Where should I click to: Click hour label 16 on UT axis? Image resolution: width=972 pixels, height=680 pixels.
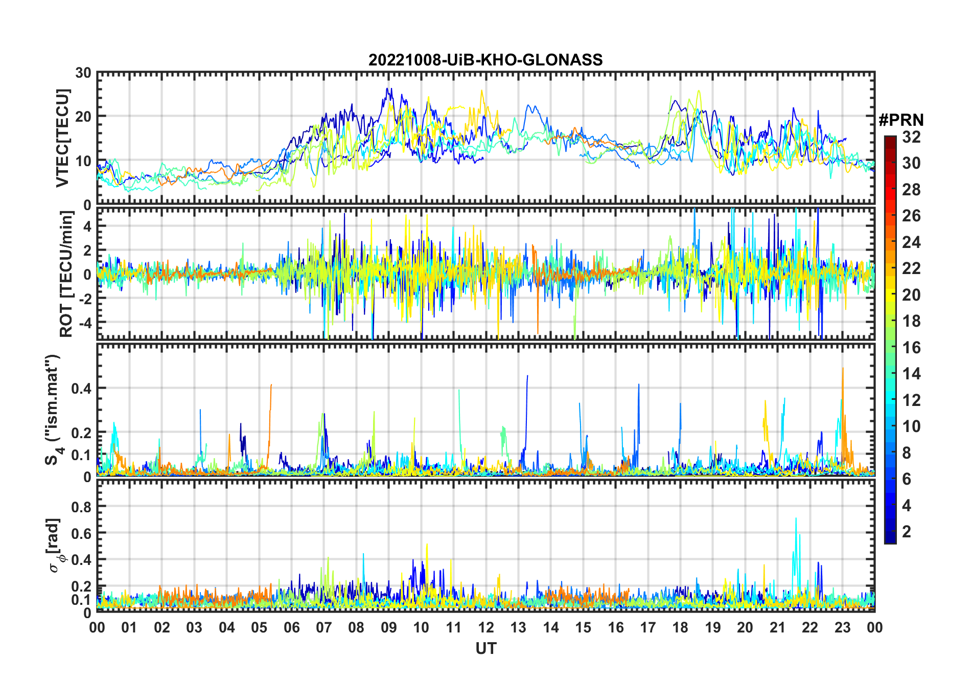(616, 628)
